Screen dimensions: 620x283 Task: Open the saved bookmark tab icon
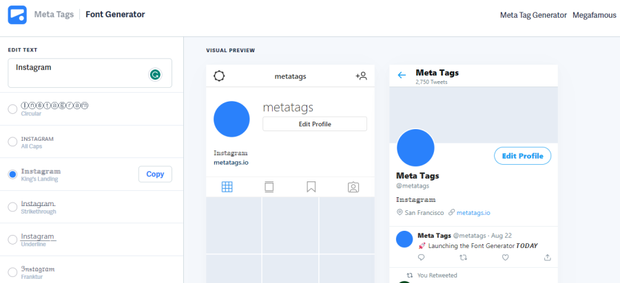pyautogui.click(x=311, y=187)
